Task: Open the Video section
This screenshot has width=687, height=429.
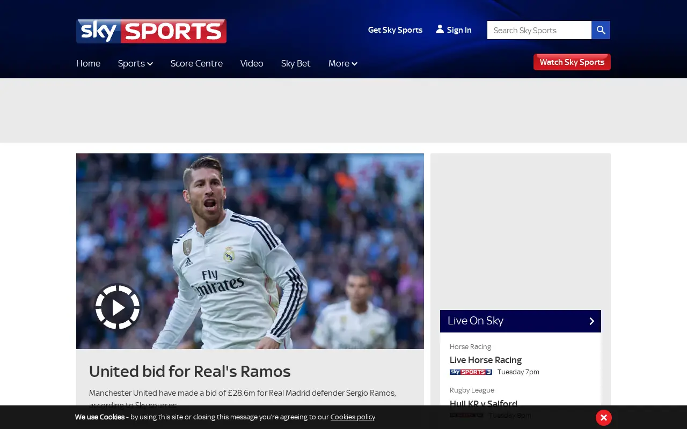Action: (x=252, y=63)
